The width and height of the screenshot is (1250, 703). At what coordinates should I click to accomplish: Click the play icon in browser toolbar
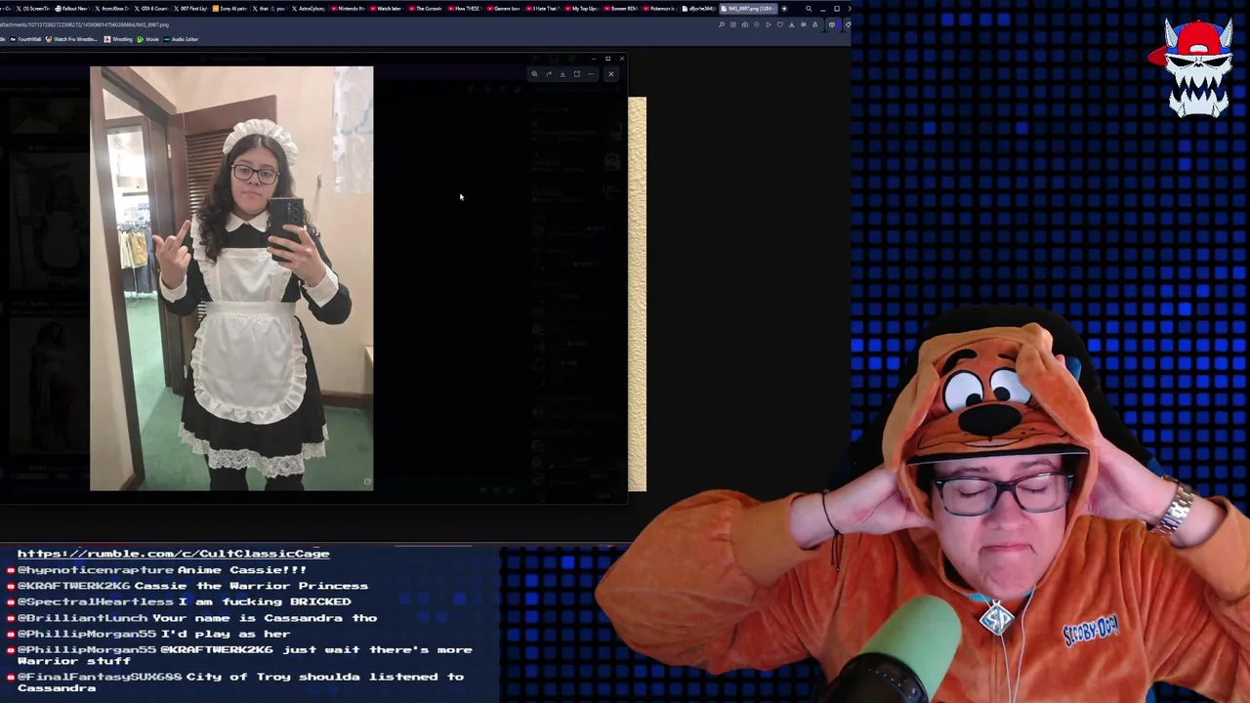coord(769,24)
